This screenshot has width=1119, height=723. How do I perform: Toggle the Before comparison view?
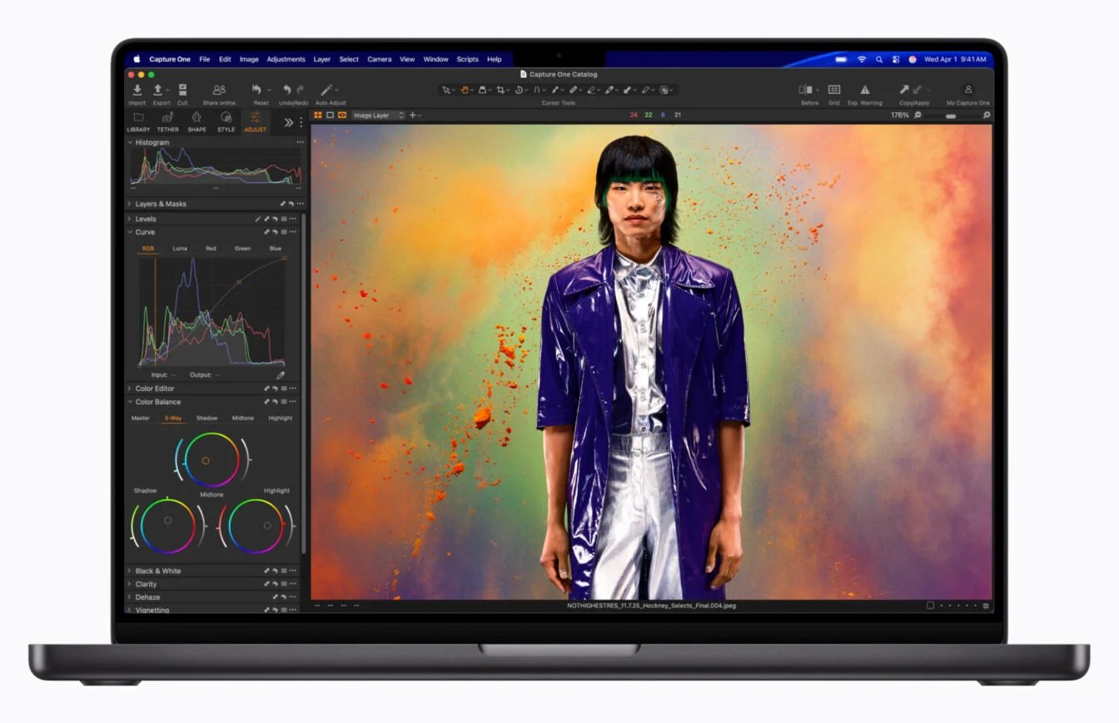[x=806, y=90]
